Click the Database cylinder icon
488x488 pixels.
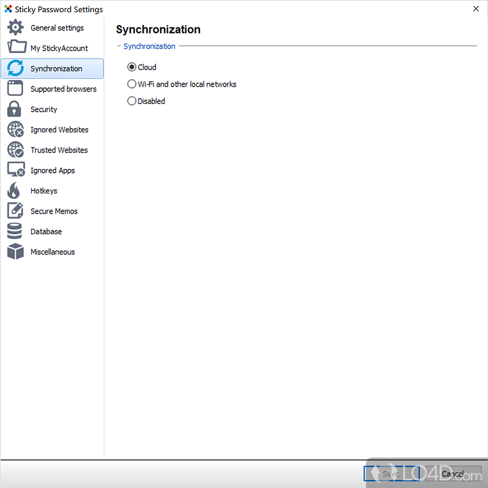click(15, 232)
